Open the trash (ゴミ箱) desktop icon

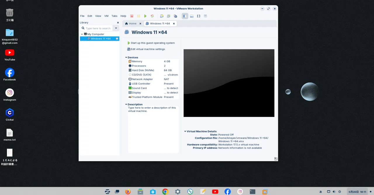[10, 15]
